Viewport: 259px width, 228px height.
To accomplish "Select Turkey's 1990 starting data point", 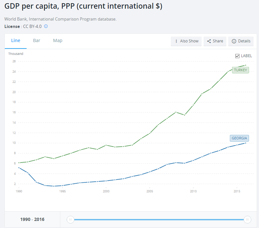I will [19, 163].
